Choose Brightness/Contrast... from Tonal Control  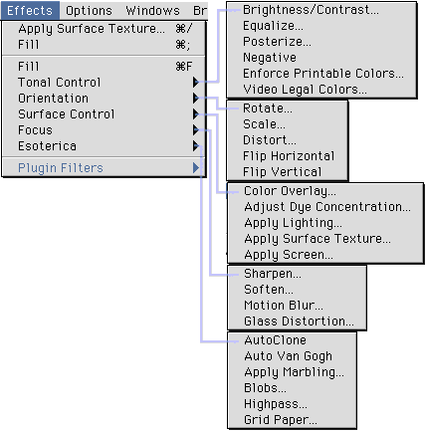click(311, 10)
